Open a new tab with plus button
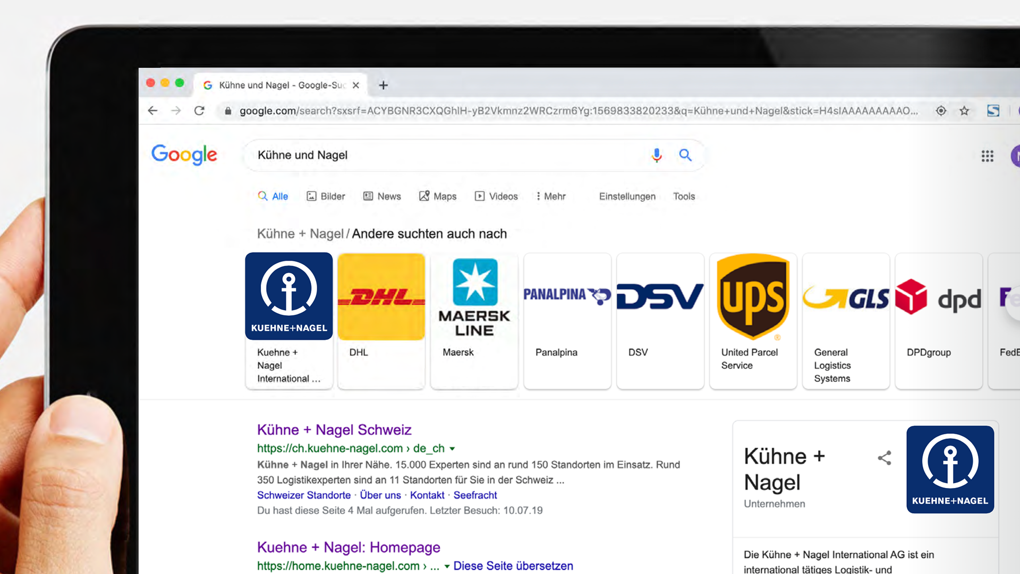Screen dimensions: 1020x574 click(x=383, y=85)
